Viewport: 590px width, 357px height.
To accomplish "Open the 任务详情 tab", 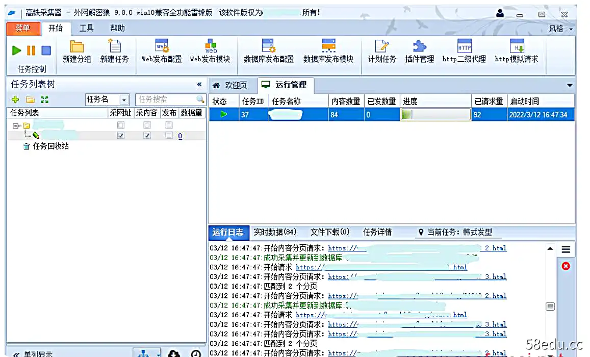I will pos(377,232).
